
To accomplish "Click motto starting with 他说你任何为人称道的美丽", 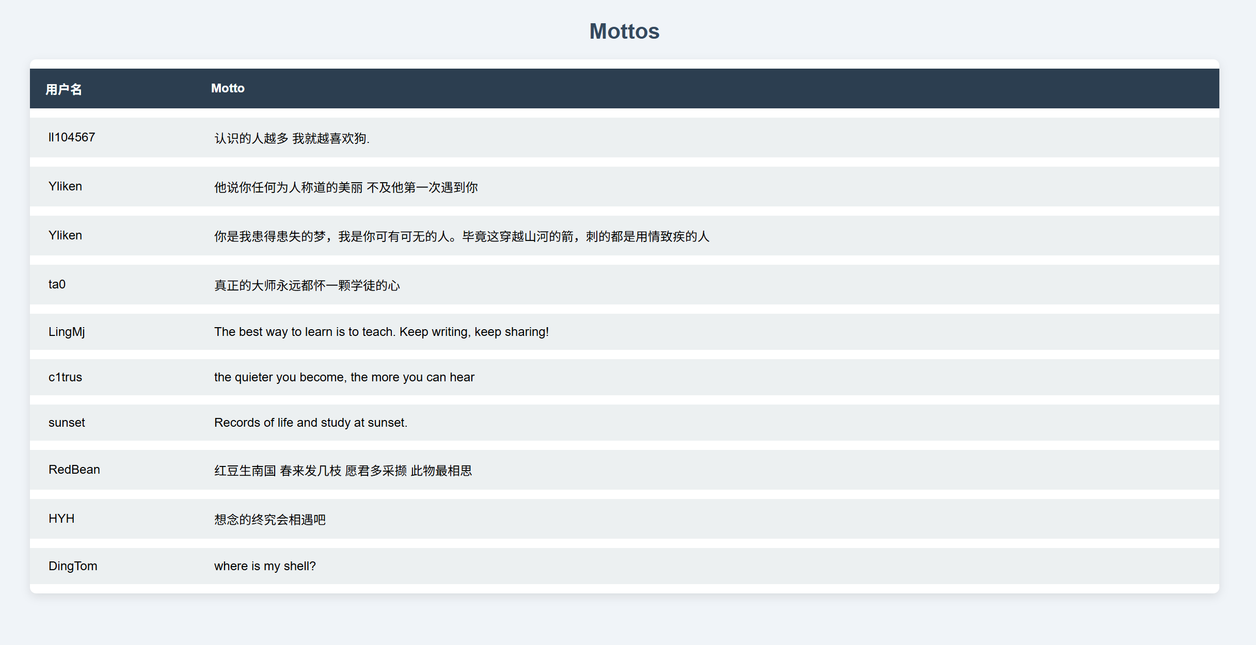I will pos(346,187).
